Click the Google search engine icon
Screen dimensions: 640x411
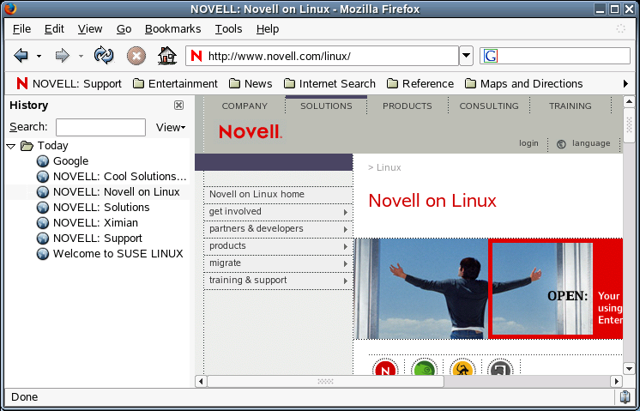click(490, 56)
